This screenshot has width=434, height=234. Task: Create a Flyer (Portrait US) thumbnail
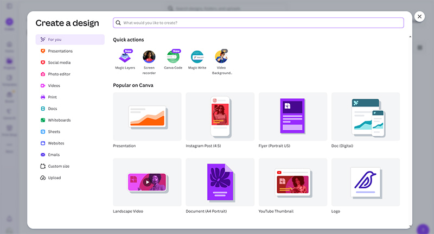[293, 117]
